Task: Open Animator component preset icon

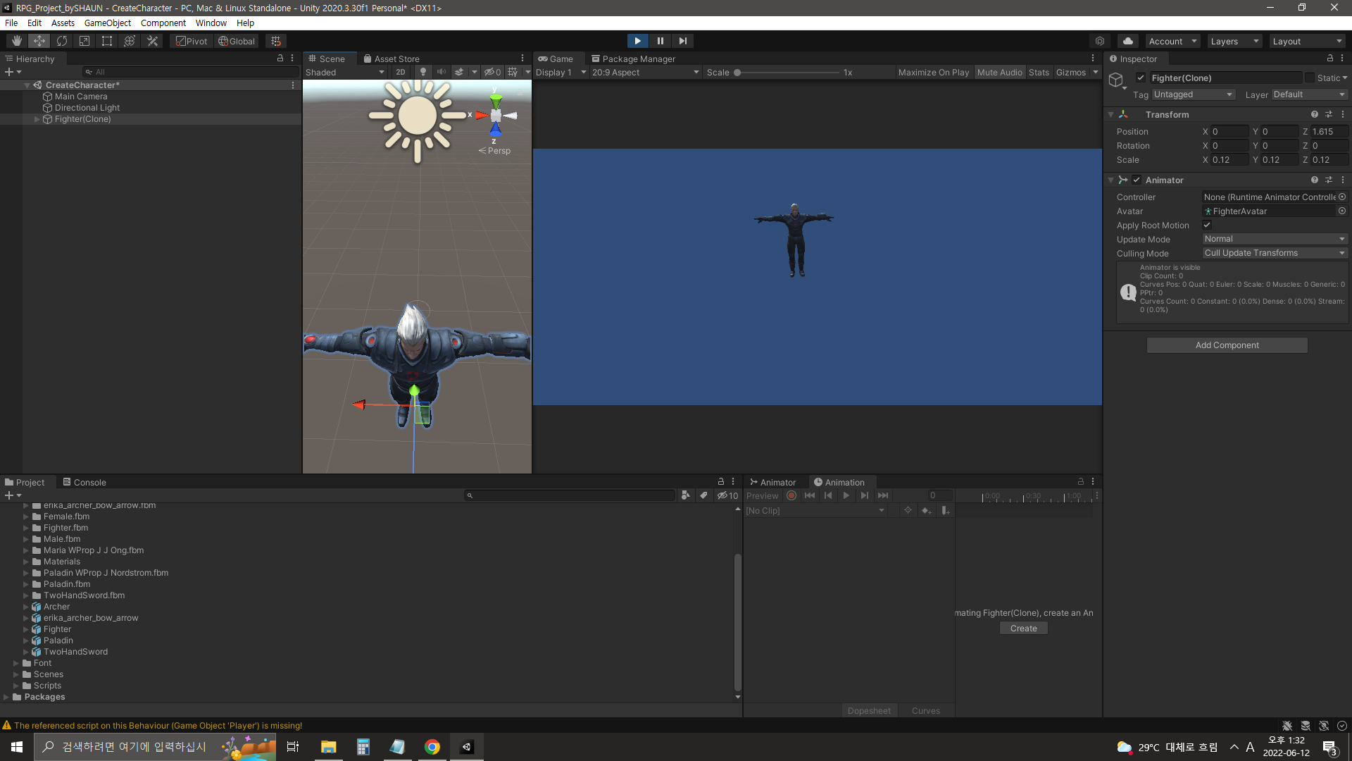Action: (x=1329, y=180)
